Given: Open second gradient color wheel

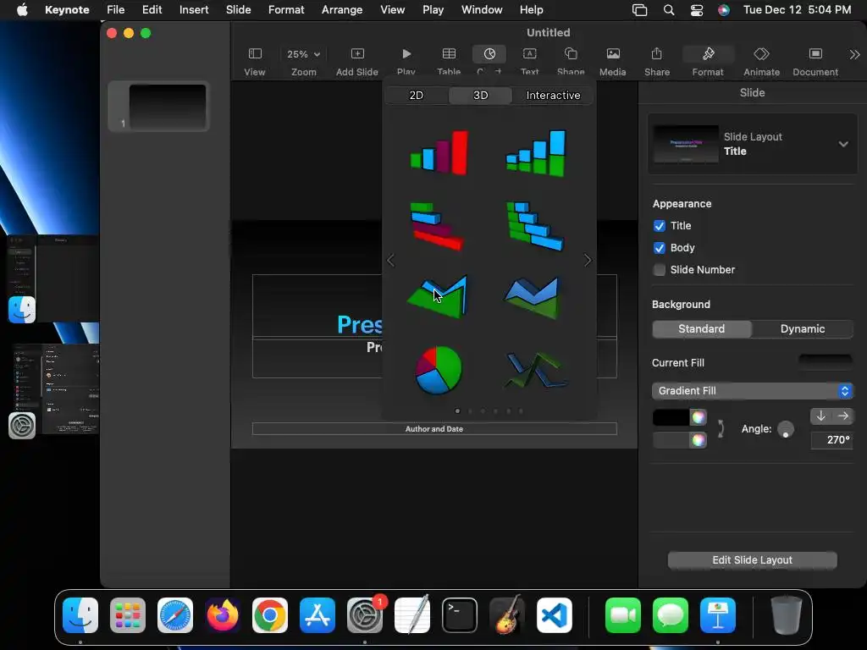Looking at the screenshot, I should 699,440.
